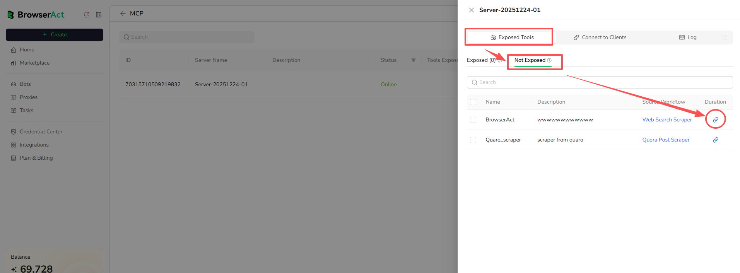The image size is (740, 273).
Task: Click the link icon in BrowserAct row
Action: (715, 120)
